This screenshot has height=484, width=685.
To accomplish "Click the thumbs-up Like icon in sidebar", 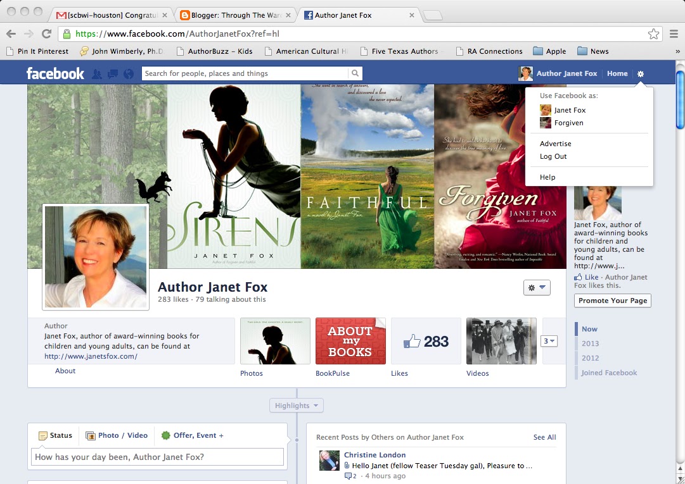I will pos(578,277).
